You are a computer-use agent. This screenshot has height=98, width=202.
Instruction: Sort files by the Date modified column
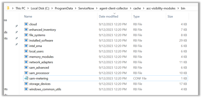[109, 16]
